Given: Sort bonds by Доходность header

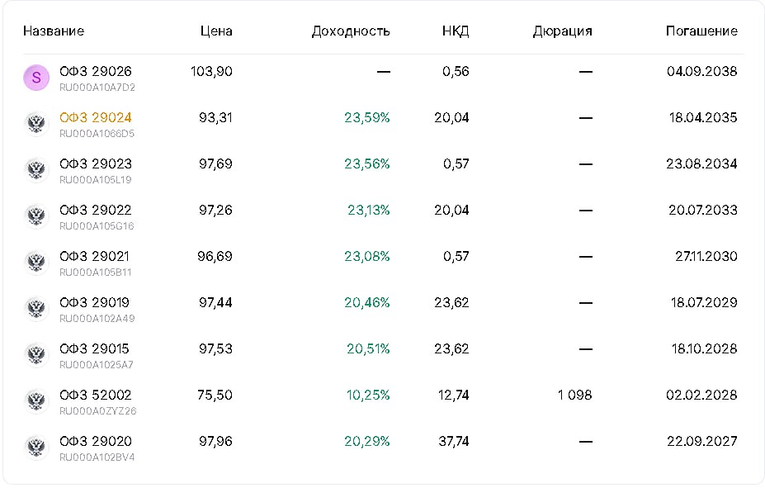Looking at the screenshot, I should tap(351, 31).
